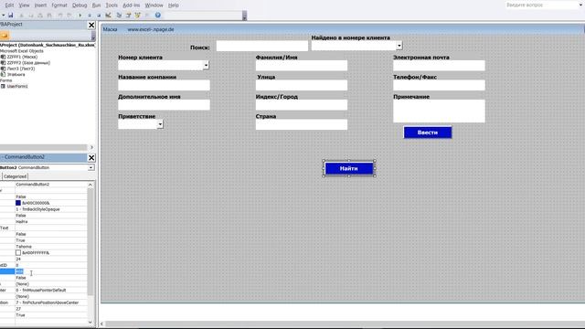This screenshot has height=329, width=585.
Task: Open the Debug menu
Action: (80, 5)
